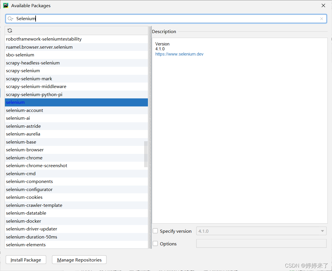The image size is (332, 271).
Task: Select the selenium-cmd package
Action: [x=76, y=174]
